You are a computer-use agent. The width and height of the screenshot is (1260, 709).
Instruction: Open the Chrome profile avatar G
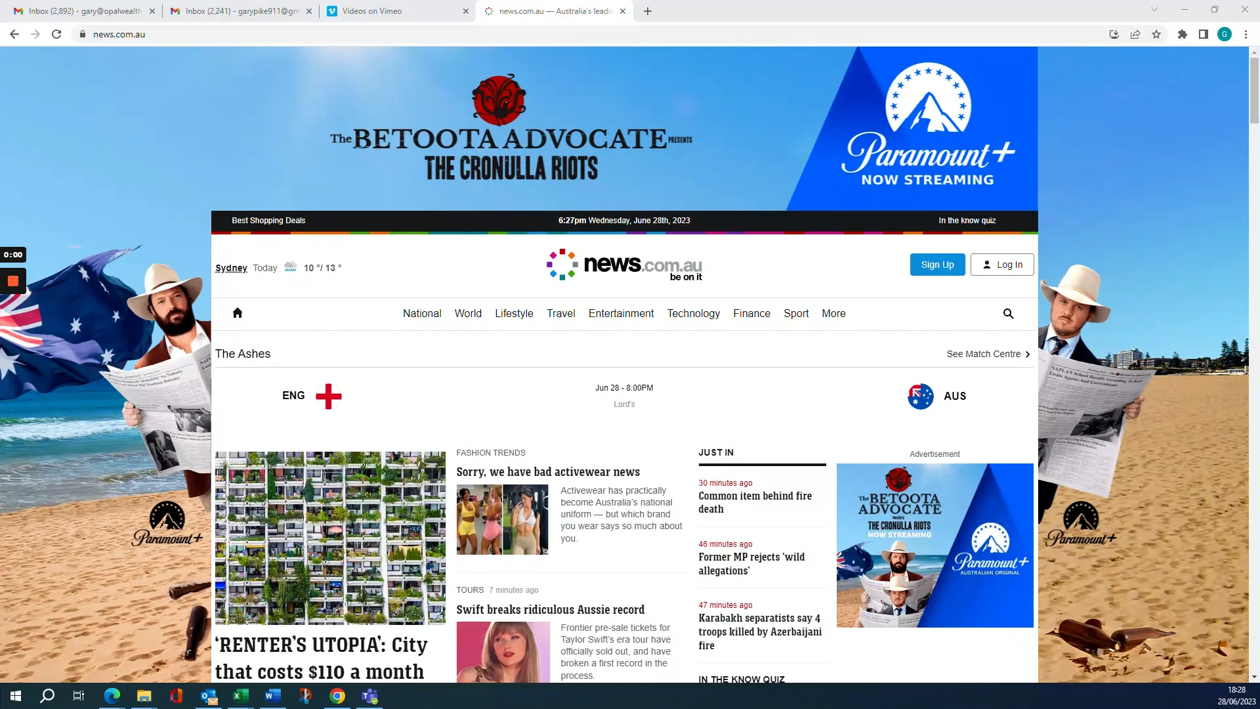coord(1225,34)
